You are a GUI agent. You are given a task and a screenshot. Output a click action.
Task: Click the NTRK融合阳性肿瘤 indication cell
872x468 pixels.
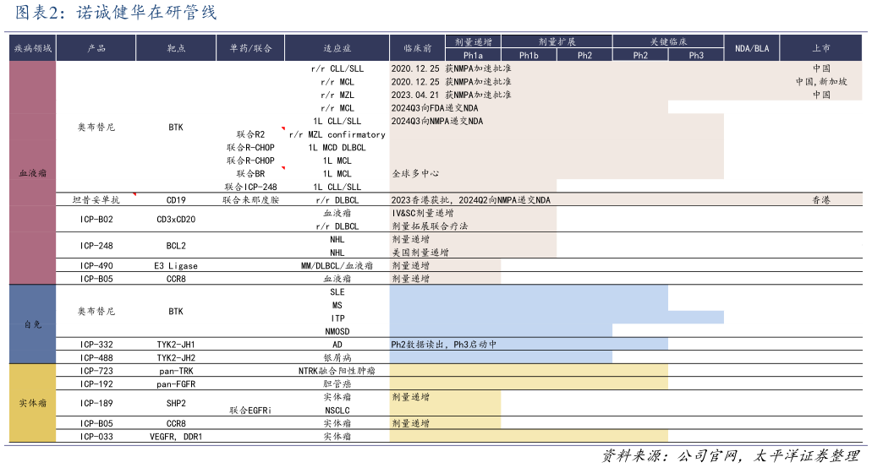(x=337, y=371)
